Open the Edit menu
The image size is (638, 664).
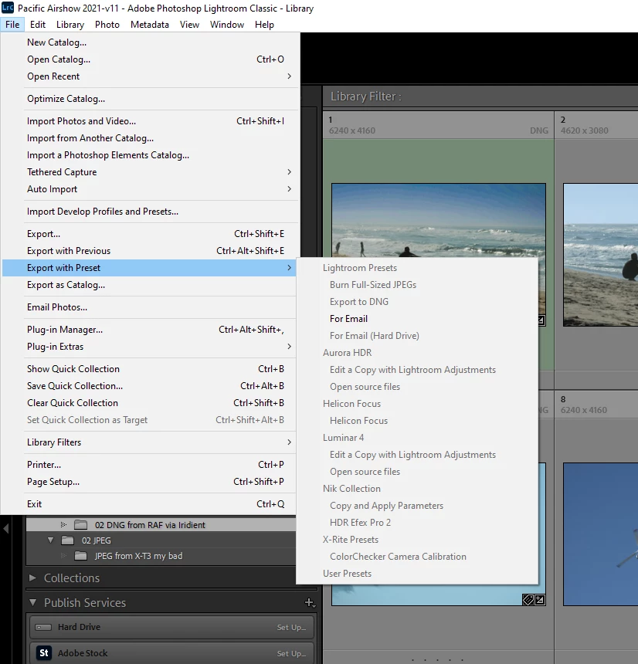pos(38,25)
